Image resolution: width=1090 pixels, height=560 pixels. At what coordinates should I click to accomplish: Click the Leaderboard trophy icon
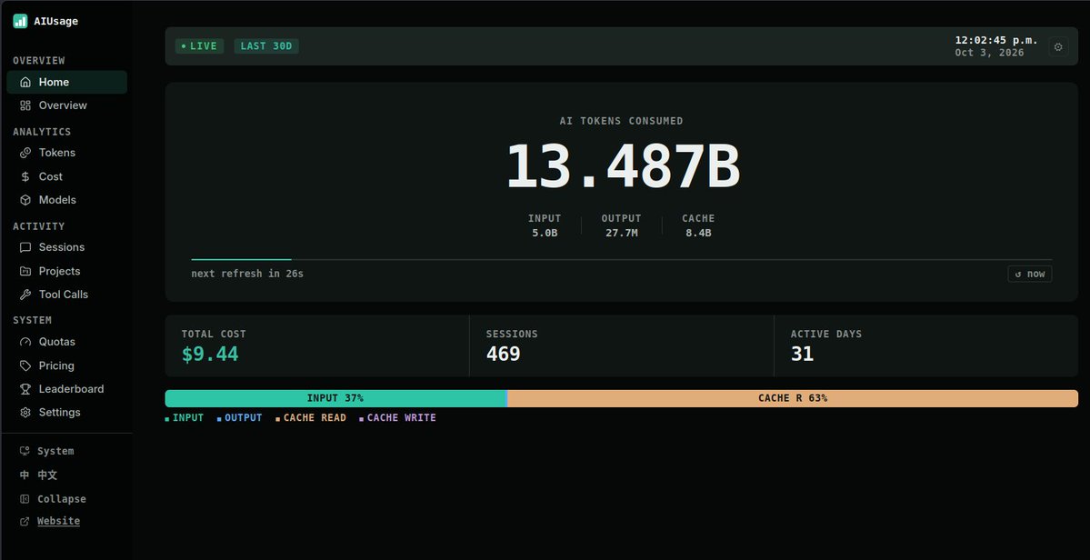(x=25, y=389)
